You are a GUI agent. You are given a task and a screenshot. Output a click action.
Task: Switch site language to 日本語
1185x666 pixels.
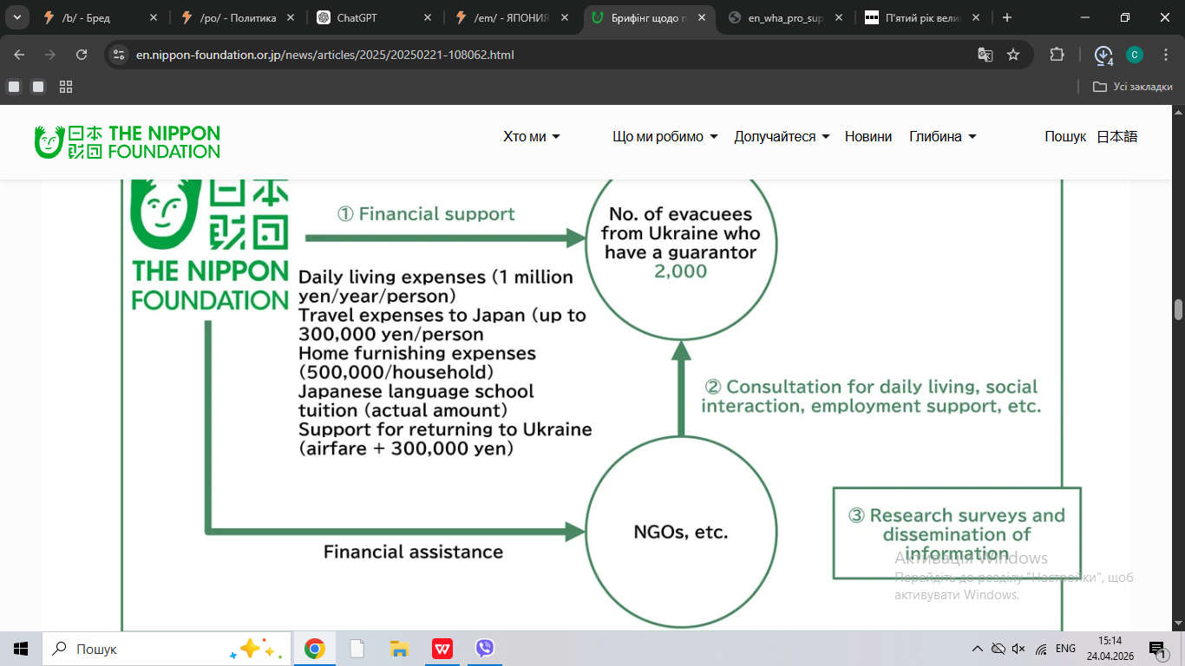tap(1117, 136)
